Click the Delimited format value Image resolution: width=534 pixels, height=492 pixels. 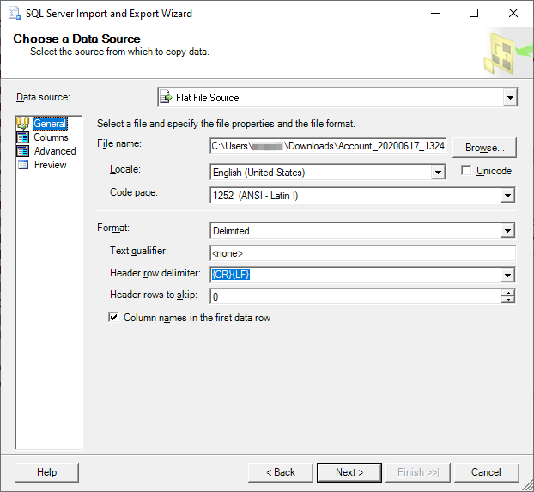231,231
